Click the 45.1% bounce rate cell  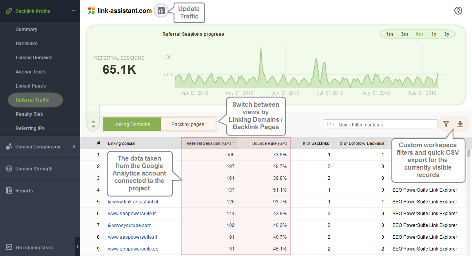[x=280, y=249]
